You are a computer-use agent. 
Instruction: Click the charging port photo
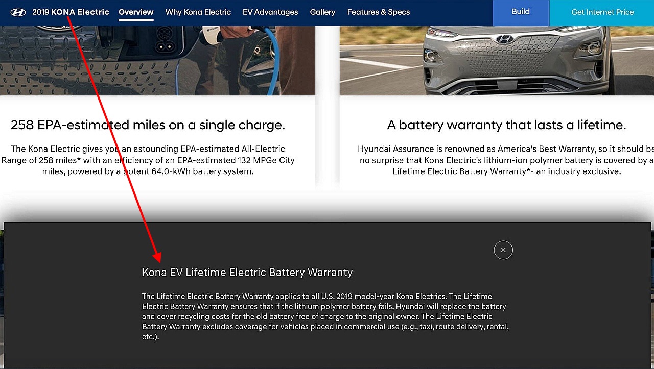point(157,60)
